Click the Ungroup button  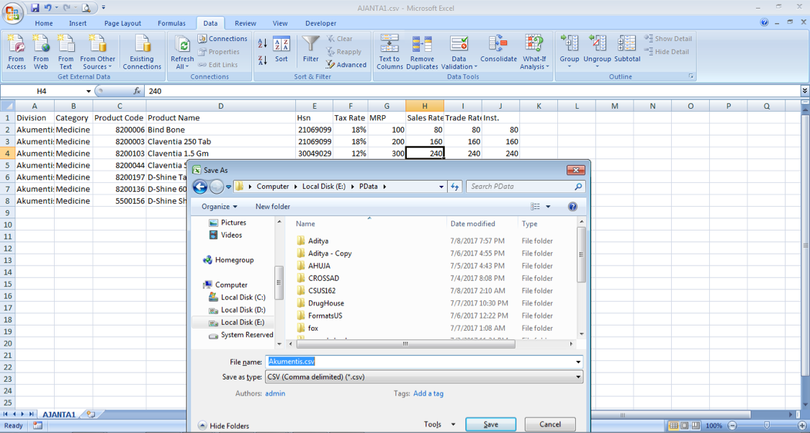pos(597,50)
